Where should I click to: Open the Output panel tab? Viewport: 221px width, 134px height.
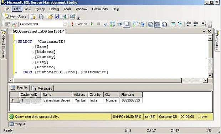coord(17,124)
